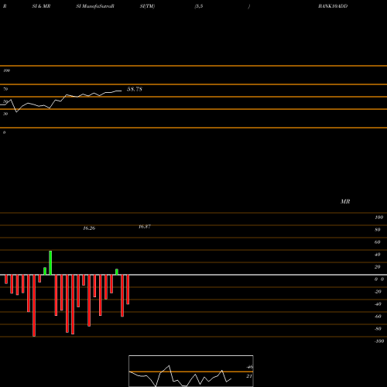Click the tallest green MR histogram bar
The width and height of the screenshot is (387, 387).
(50, 262)
